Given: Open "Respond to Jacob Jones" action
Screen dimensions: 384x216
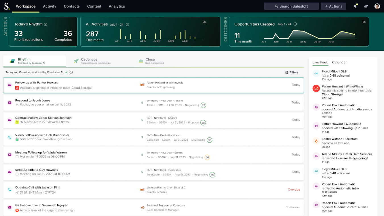Looking at the screenshot, I should click(x=33, y=100).
